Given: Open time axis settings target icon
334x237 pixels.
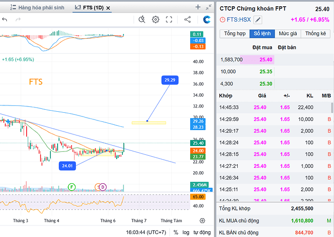Looking at the screenshot, I should pos(202,221).
